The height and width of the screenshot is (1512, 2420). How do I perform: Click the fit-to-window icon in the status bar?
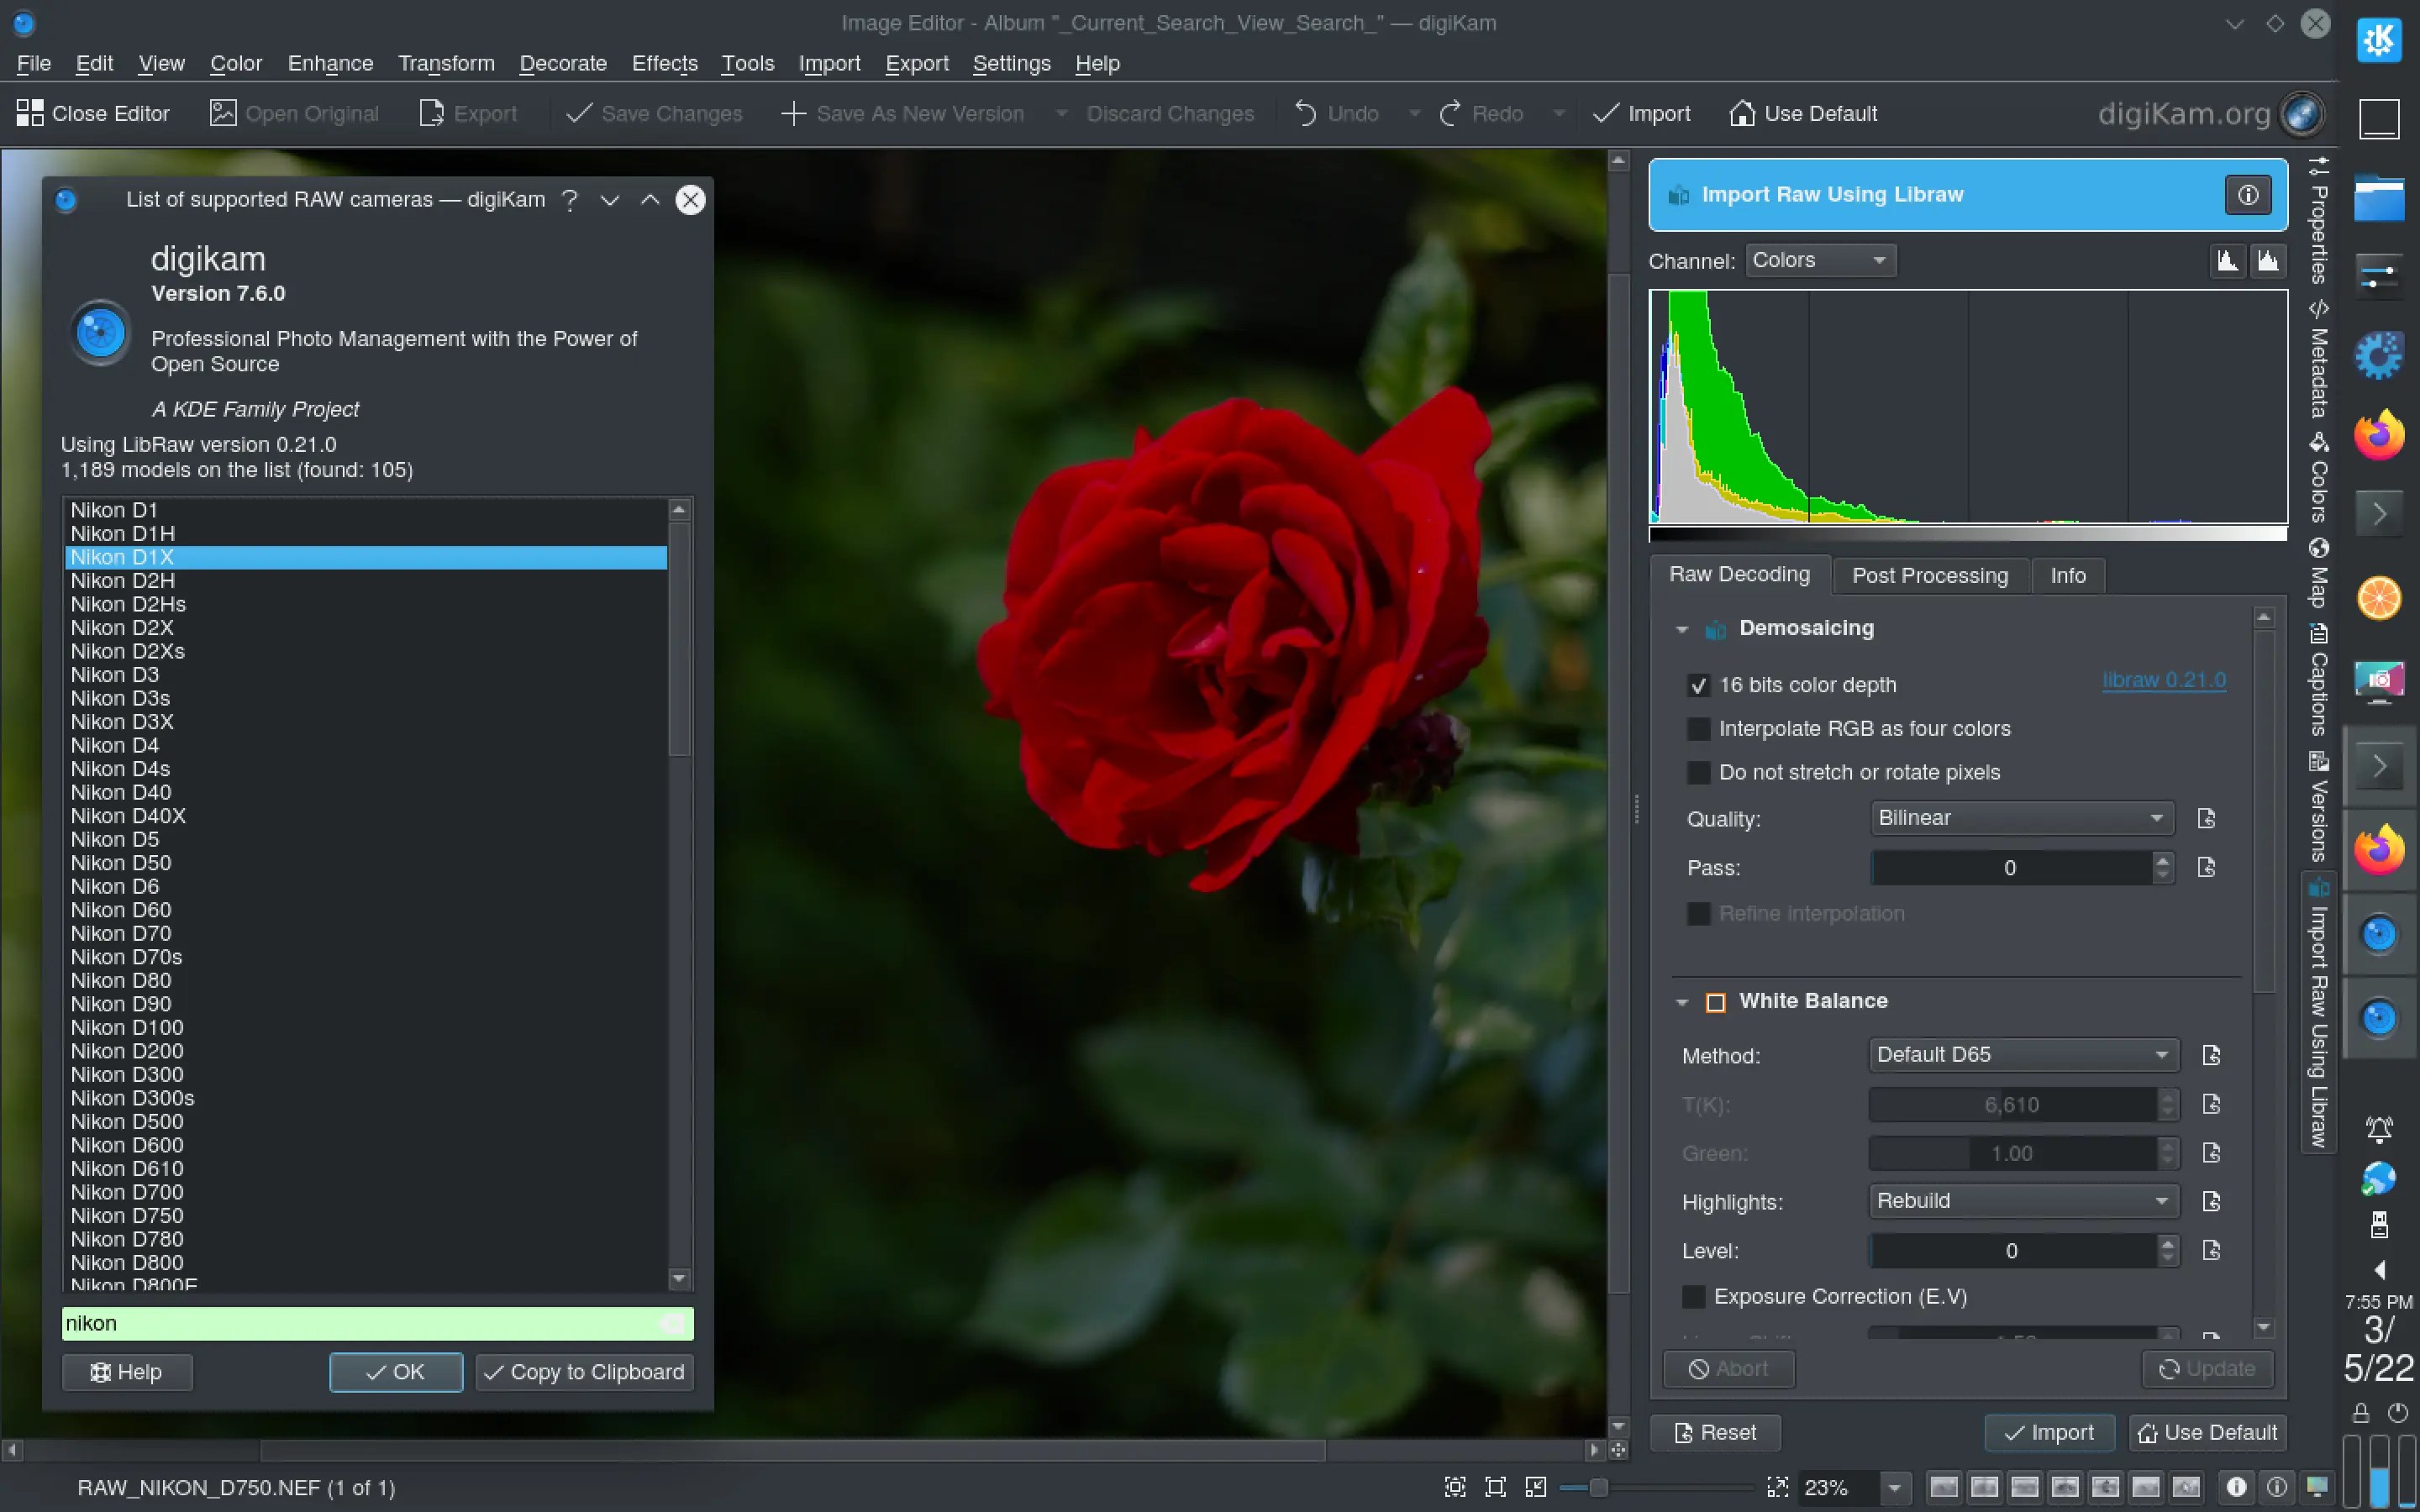click(x=1495, y=1487)
